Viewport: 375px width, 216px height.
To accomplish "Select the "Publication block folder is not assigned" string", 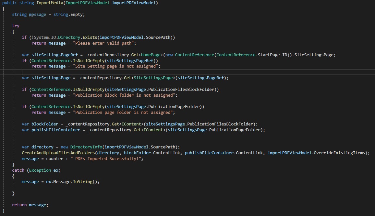I will (125, 95).
